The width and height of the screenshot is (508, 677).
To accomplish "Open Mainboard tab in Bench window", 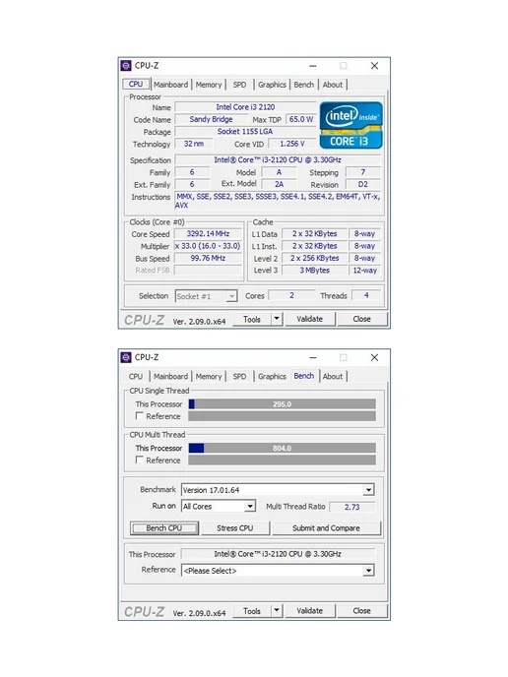I will 171,377.
